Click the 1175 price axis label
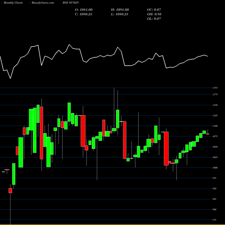This screenshot has width=225, height=225. coord(215,94)
